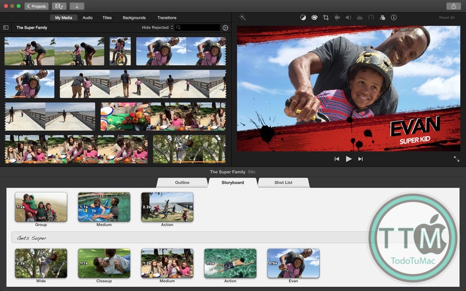Select the pool Medium storyboard shot
The height and width of the screenshot is (291, 466).
pyautogui.click(x=104, y=207)
